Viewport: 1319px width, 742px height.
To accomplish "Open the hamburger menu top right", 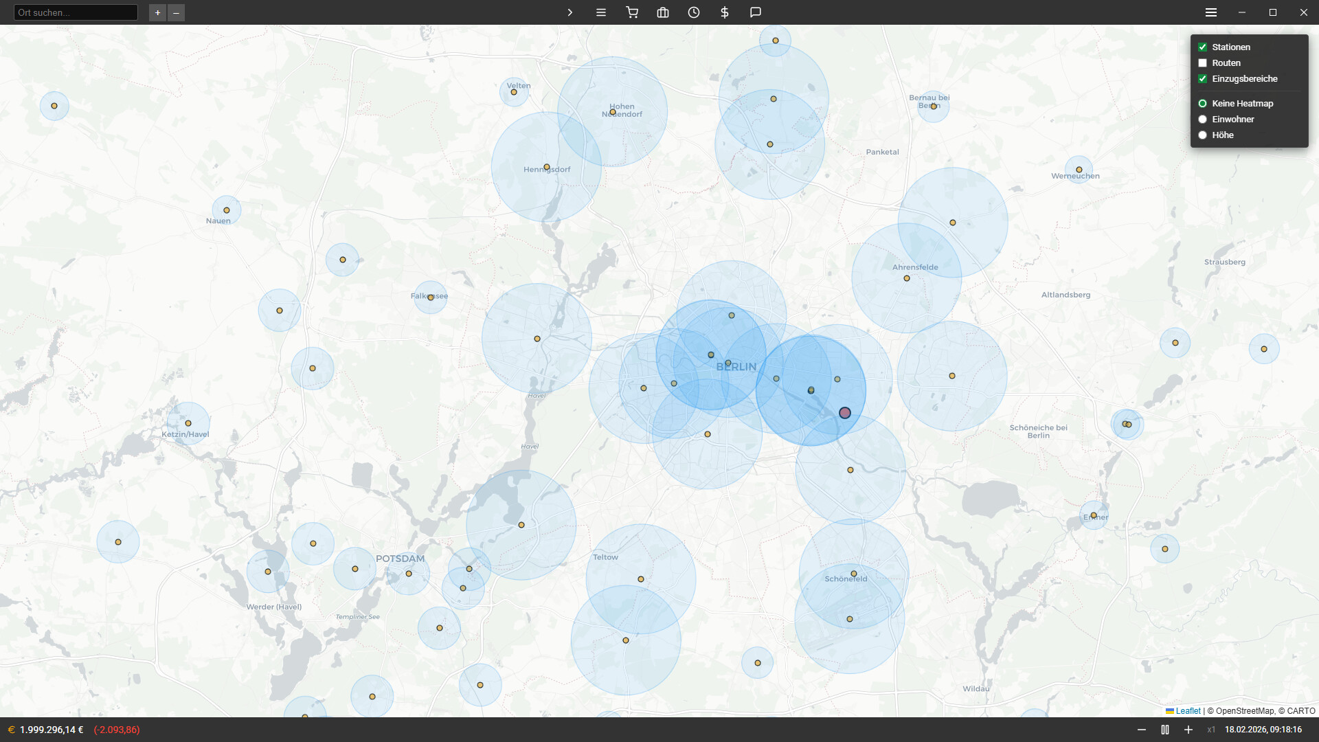I will [x=1210, y=12].
